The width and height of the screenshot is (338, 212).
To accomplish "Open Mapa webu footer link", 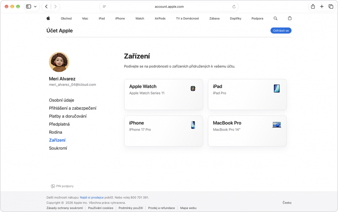I will point(188,208).
